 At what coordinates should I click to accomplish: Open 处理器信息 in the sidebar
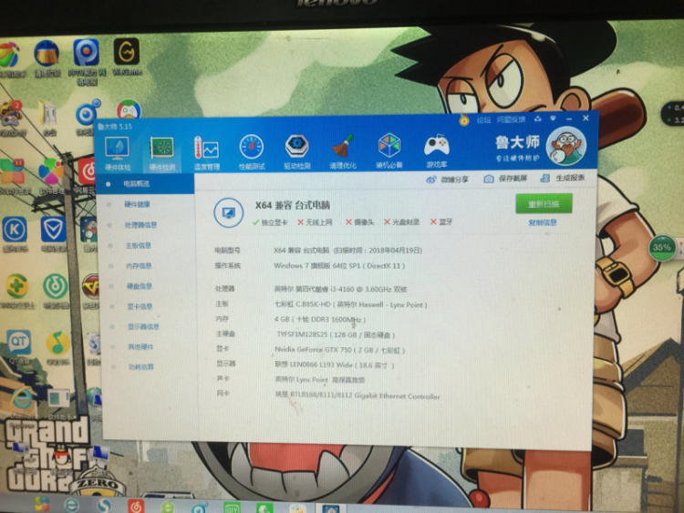point(140,225)
